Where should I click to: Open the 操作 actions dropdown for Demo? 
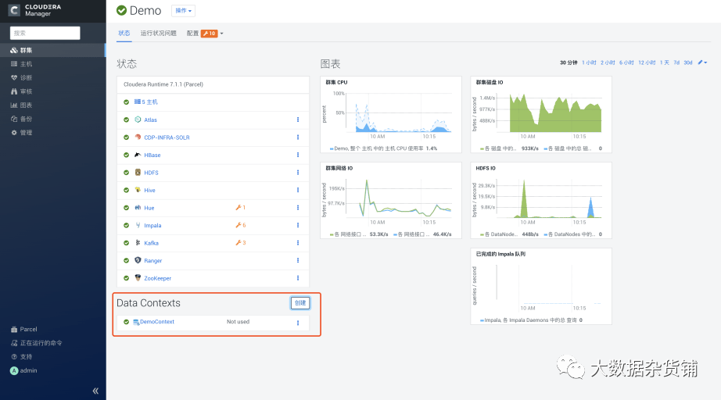(x=183, y=11)
